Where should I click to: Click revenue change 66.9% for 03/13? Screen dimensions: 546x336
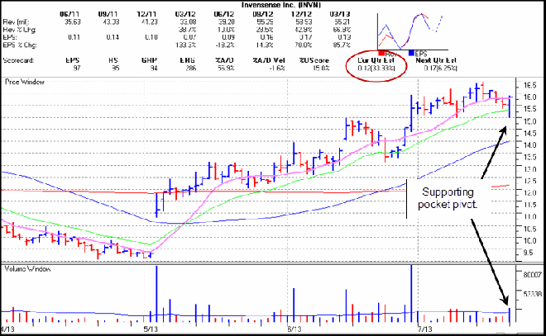point(342,30)
